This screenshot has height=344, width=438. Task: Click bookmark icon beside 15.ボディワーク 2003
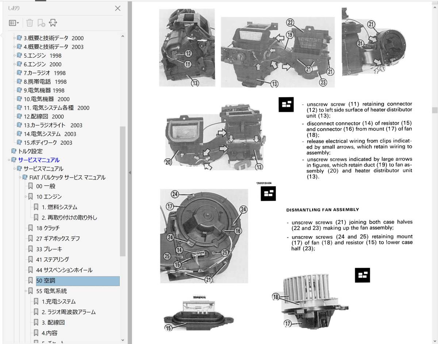point(19,142)
